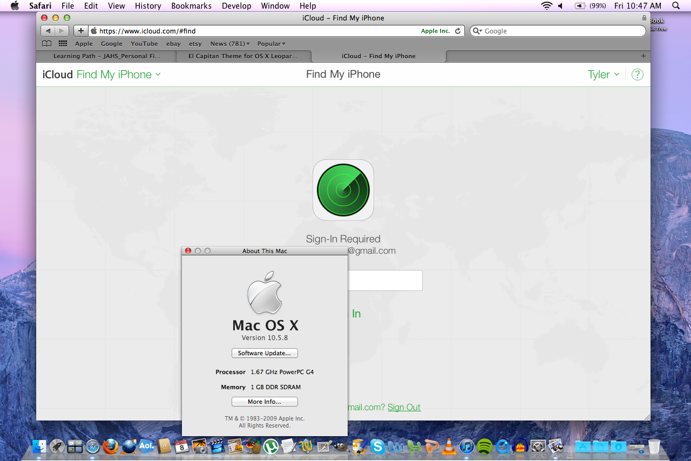Open the Window menu
This screenshot has width=691, height=461.
275,6
